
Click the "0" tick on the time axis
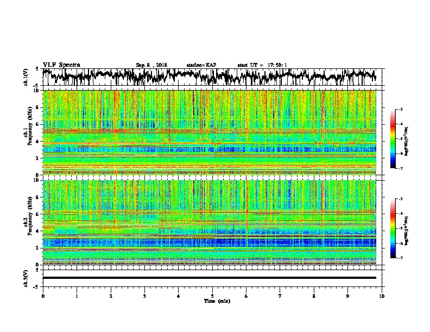43,296
